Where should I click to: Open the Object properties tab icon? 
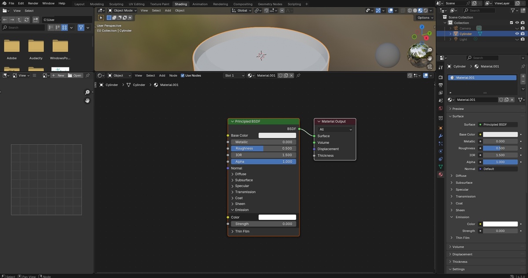440,128
